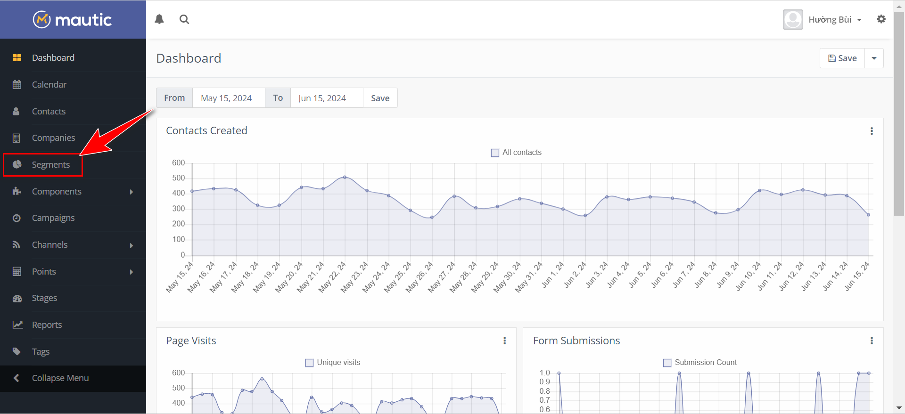
Task: Open Form Submissions widget options menu
Action: click(x=872, y=341)
